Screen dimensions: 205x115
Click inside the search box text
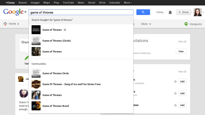[81, 12]
